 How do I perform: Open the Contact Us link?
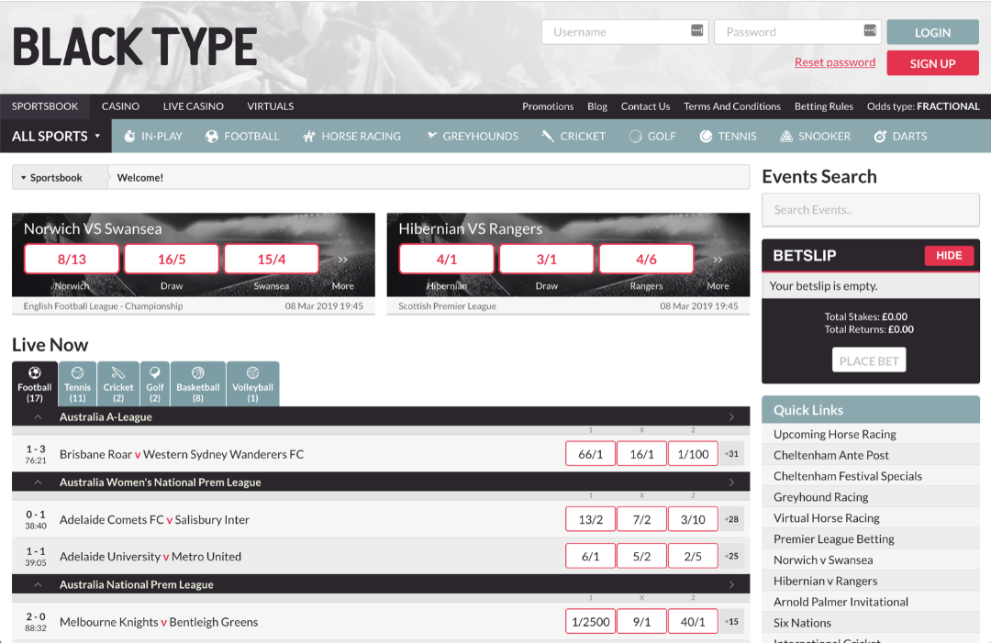point(645,106)
